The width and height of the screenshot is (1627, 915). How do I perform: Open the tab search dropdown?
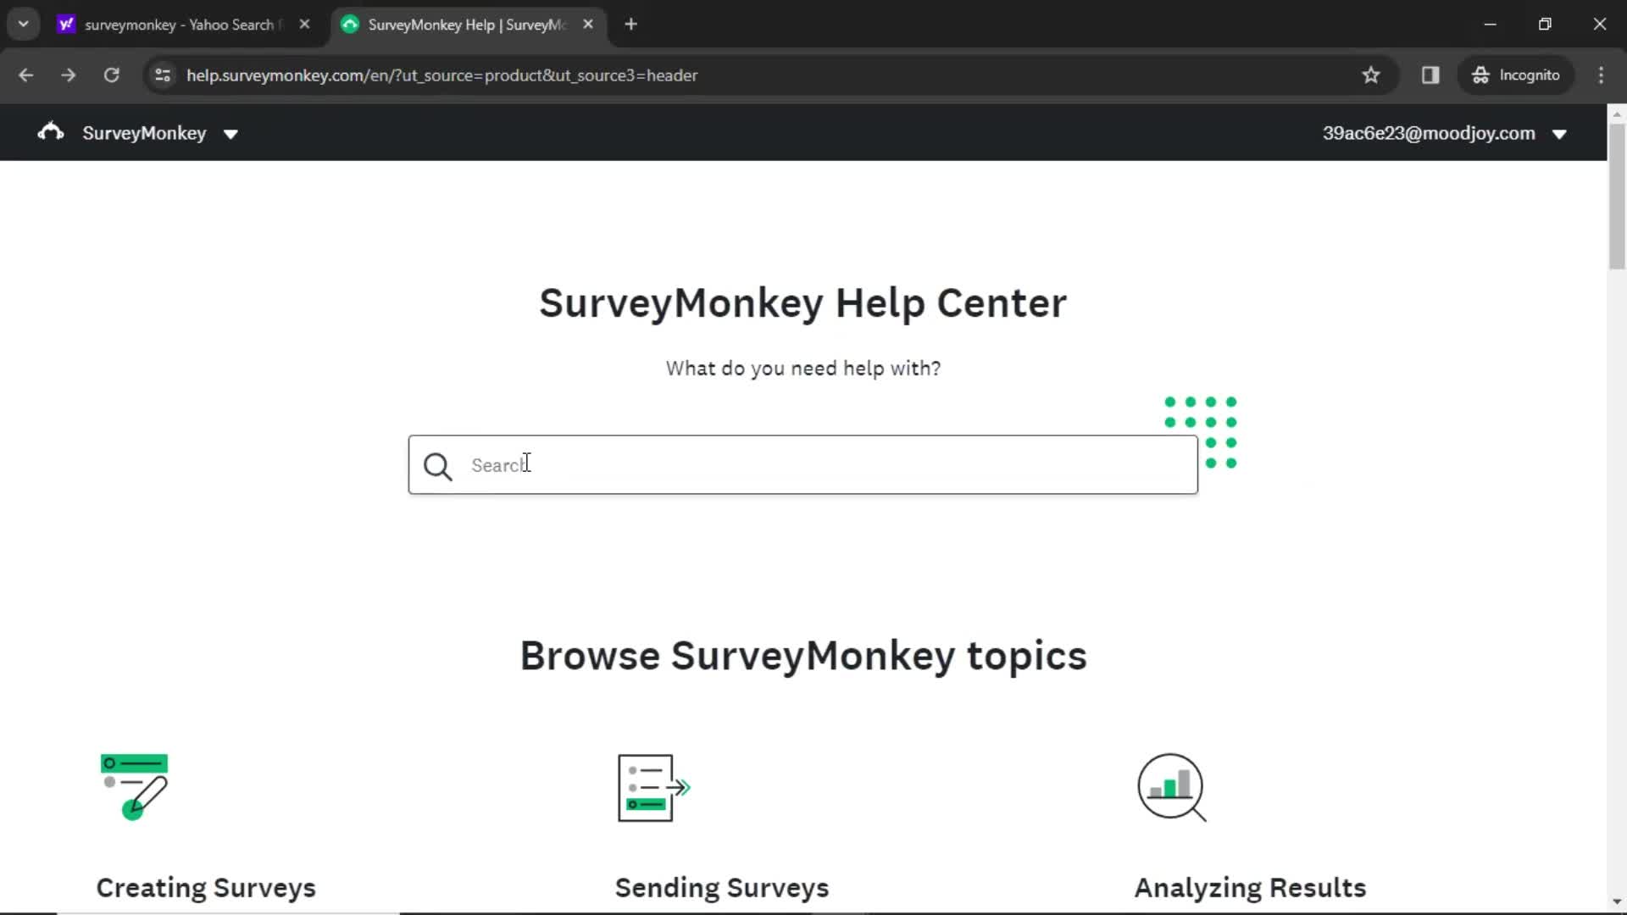pos(24,25)
